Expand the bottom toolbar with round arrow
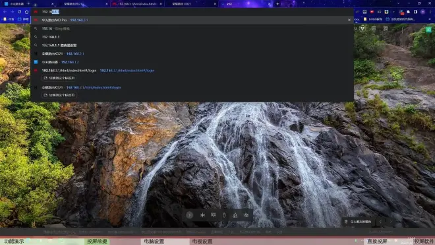This screenshot has width=435, height=245. (190, 215)
